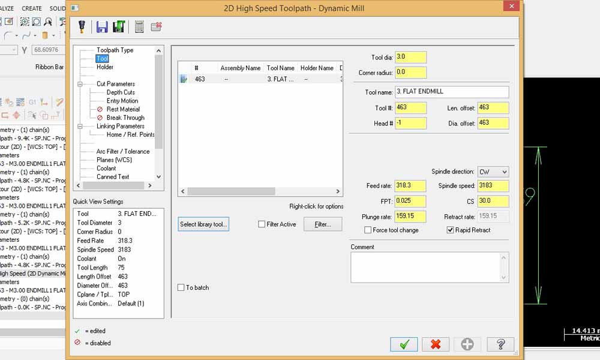Viewport: 600px width, 360px height.
Task: Click the green checkmark OK button
Action: click(404, 344)
